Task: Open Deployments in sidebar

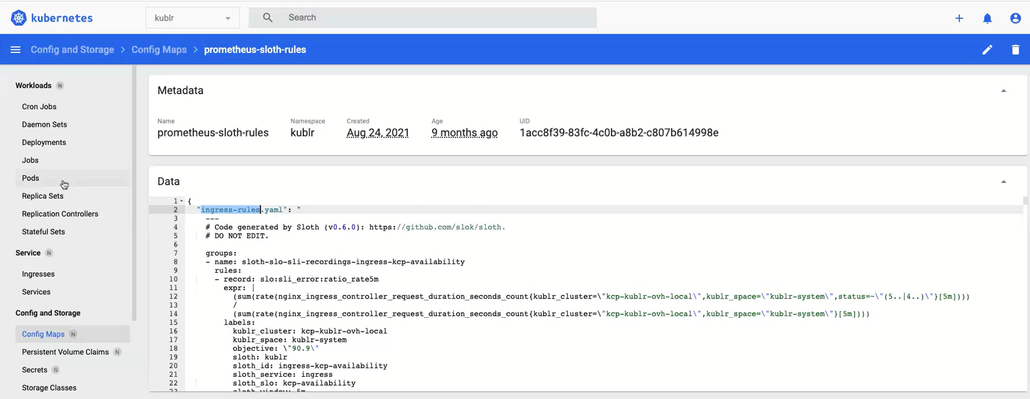Action: tap(44, 143)
